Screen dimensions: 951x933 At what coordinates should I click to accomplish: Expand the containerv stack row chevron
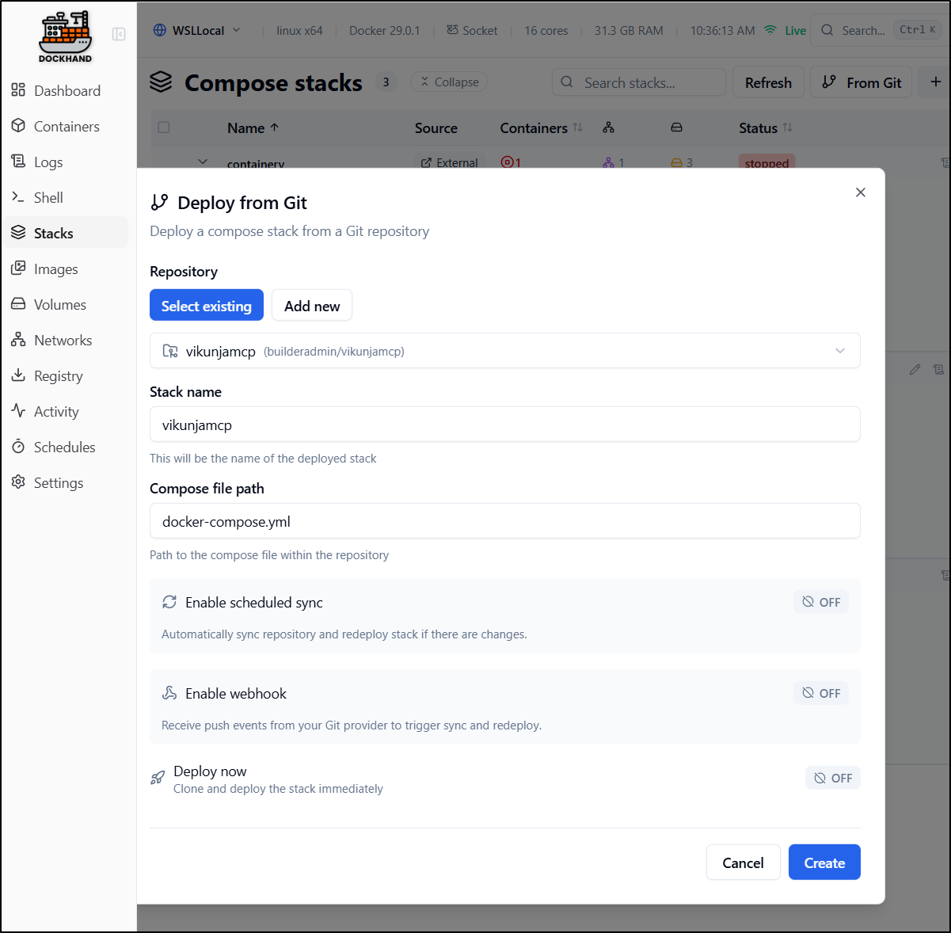point(203,162)
